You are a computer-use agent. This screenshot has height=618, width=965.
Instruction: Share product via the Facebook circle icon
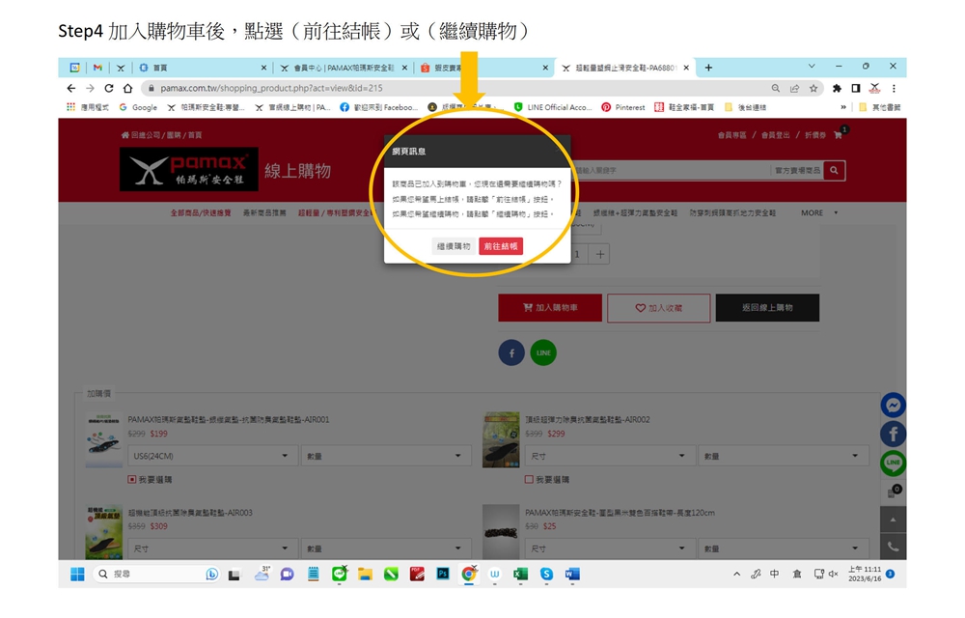point(511,352)
